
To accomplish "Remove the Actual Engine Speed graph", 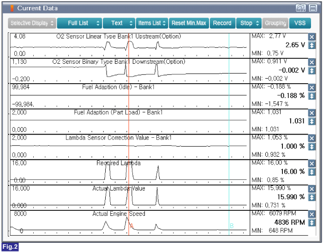I will [x=311, y=214].
